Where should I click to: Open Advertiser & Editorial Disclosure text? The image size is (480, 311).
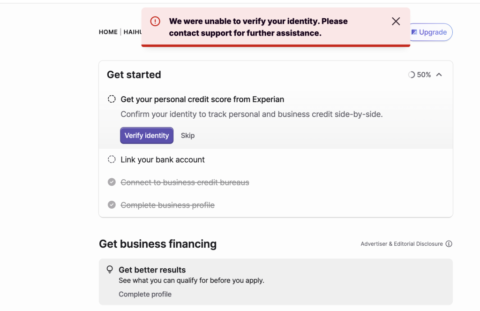coord(401,244)
